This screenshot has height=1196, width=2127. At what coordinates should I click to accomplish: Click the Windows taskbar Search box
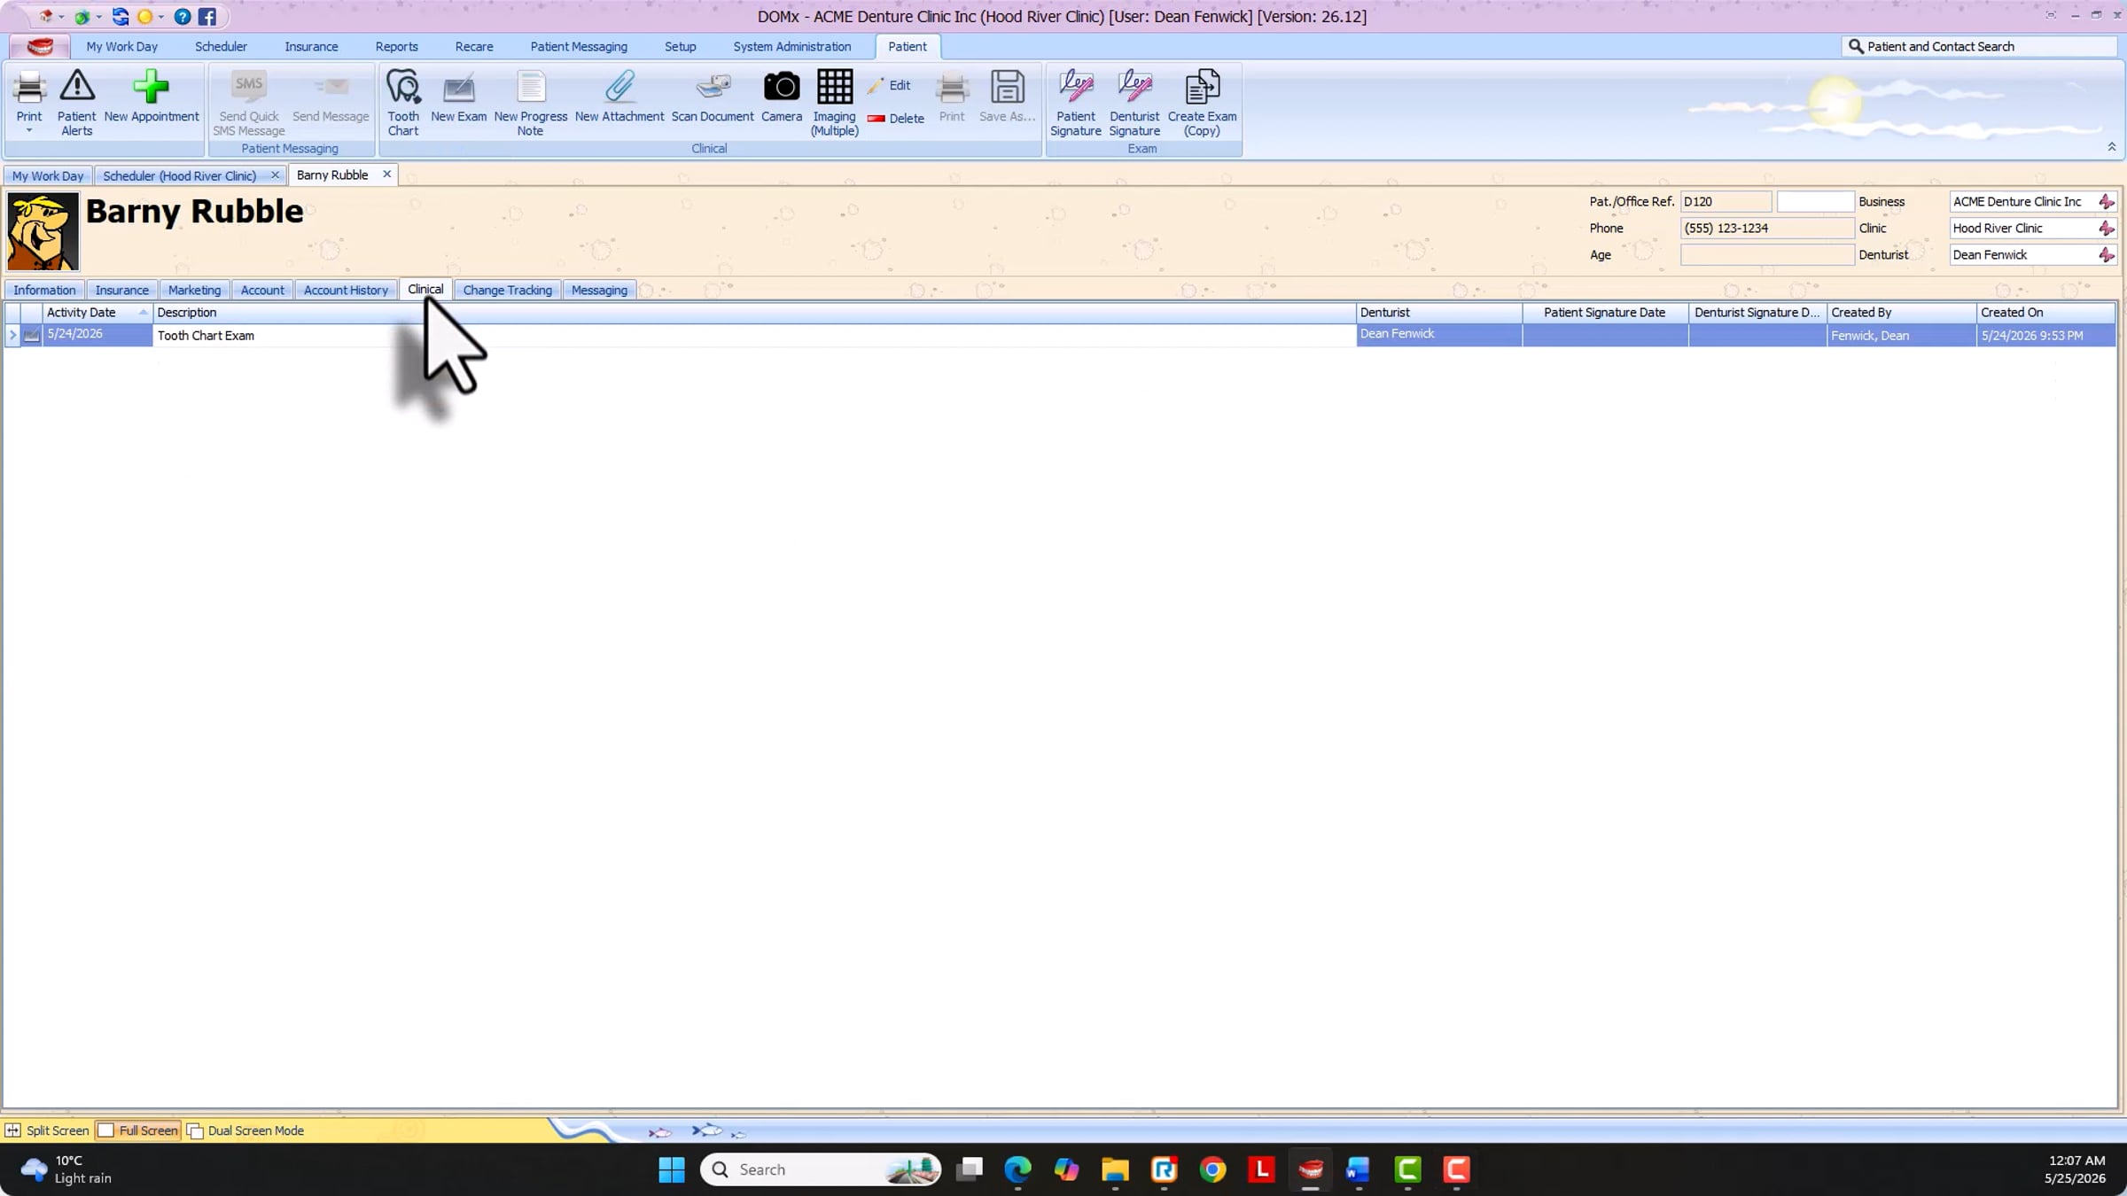click(820, 1170)
